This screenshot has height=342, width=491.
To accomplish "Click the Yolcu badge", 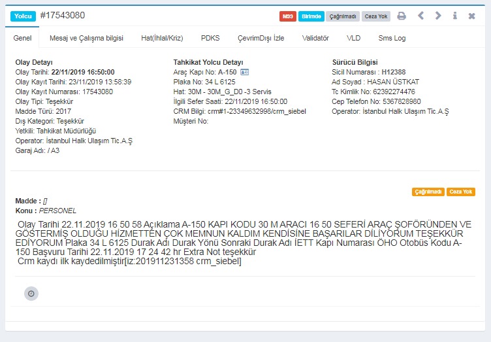I will coord(23,16).
